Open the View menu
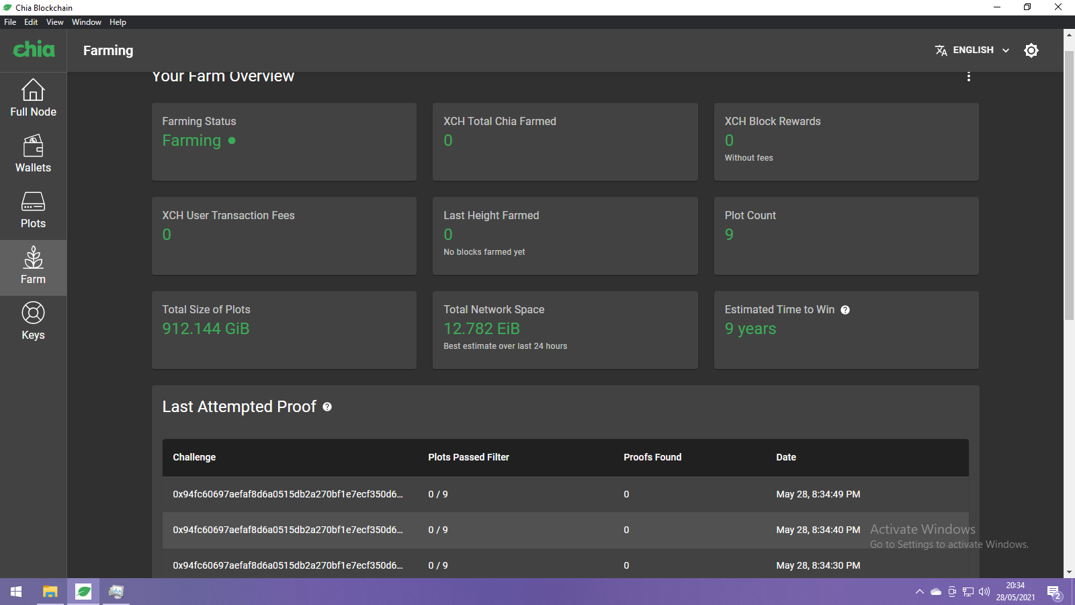Screen dimensions: 1075x605 click(55, 22)
